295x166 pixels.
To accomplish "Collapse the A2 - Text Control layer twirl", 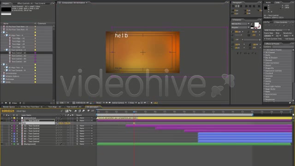I will (12, 126).
